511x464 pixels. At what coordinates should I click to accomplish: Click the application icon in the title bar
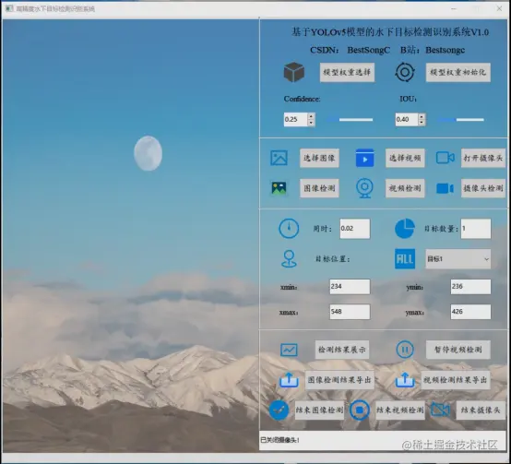[x=9, y=8]
